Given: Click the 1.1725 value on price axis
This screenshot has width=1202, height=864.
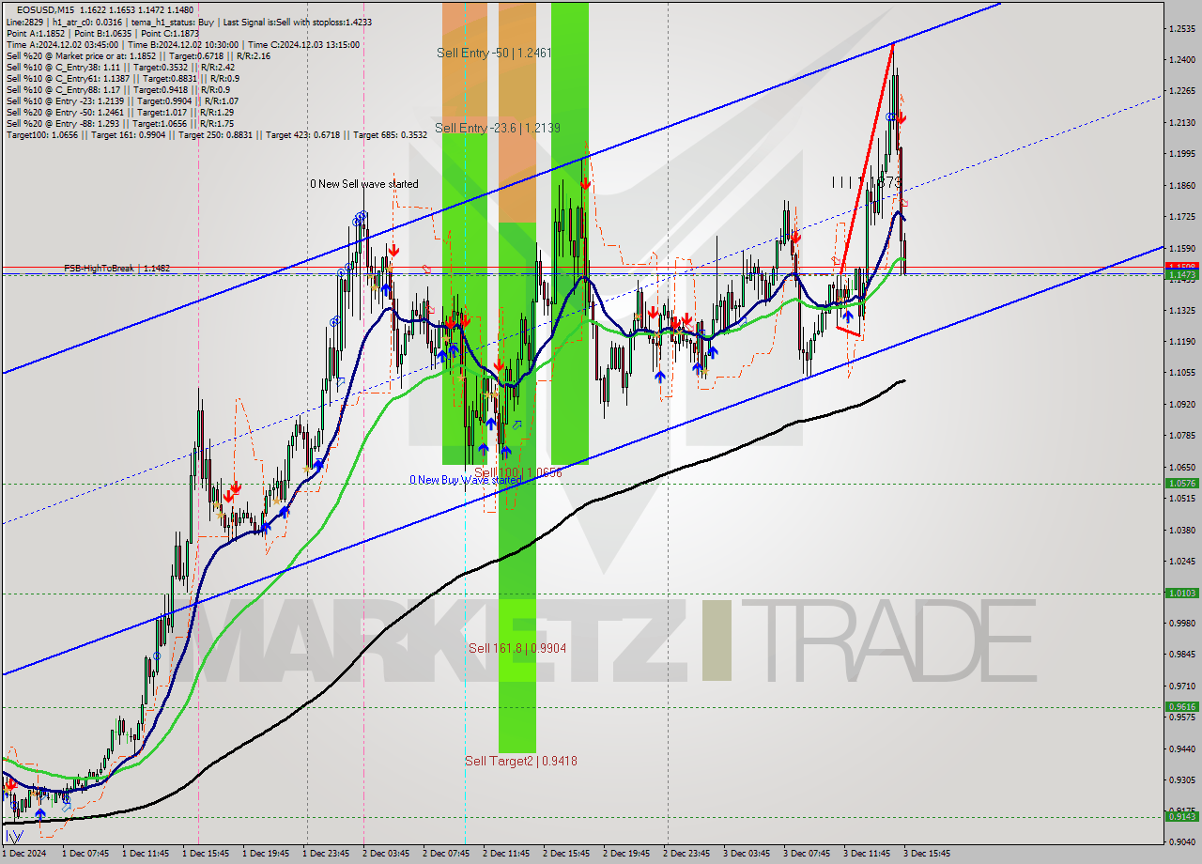Looking at the screenshot, I should (x=1181, y=217).
